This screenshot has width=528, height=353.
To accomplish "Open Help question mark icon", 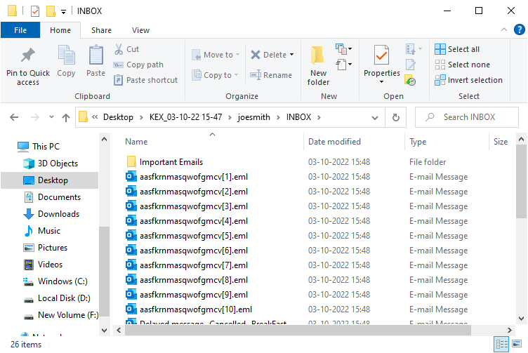I will point(520,29).
